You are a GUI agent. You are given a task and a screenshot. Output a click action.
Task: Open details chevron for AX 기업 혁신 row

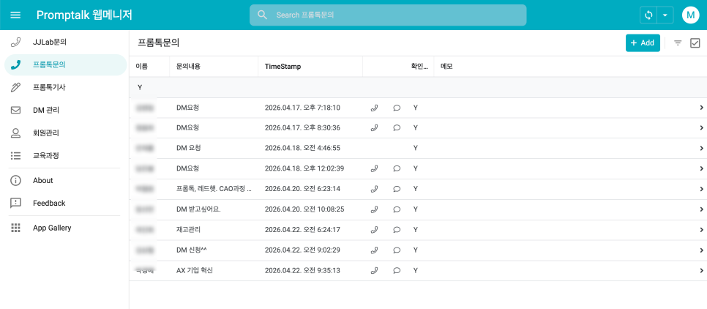coord(701,271)
